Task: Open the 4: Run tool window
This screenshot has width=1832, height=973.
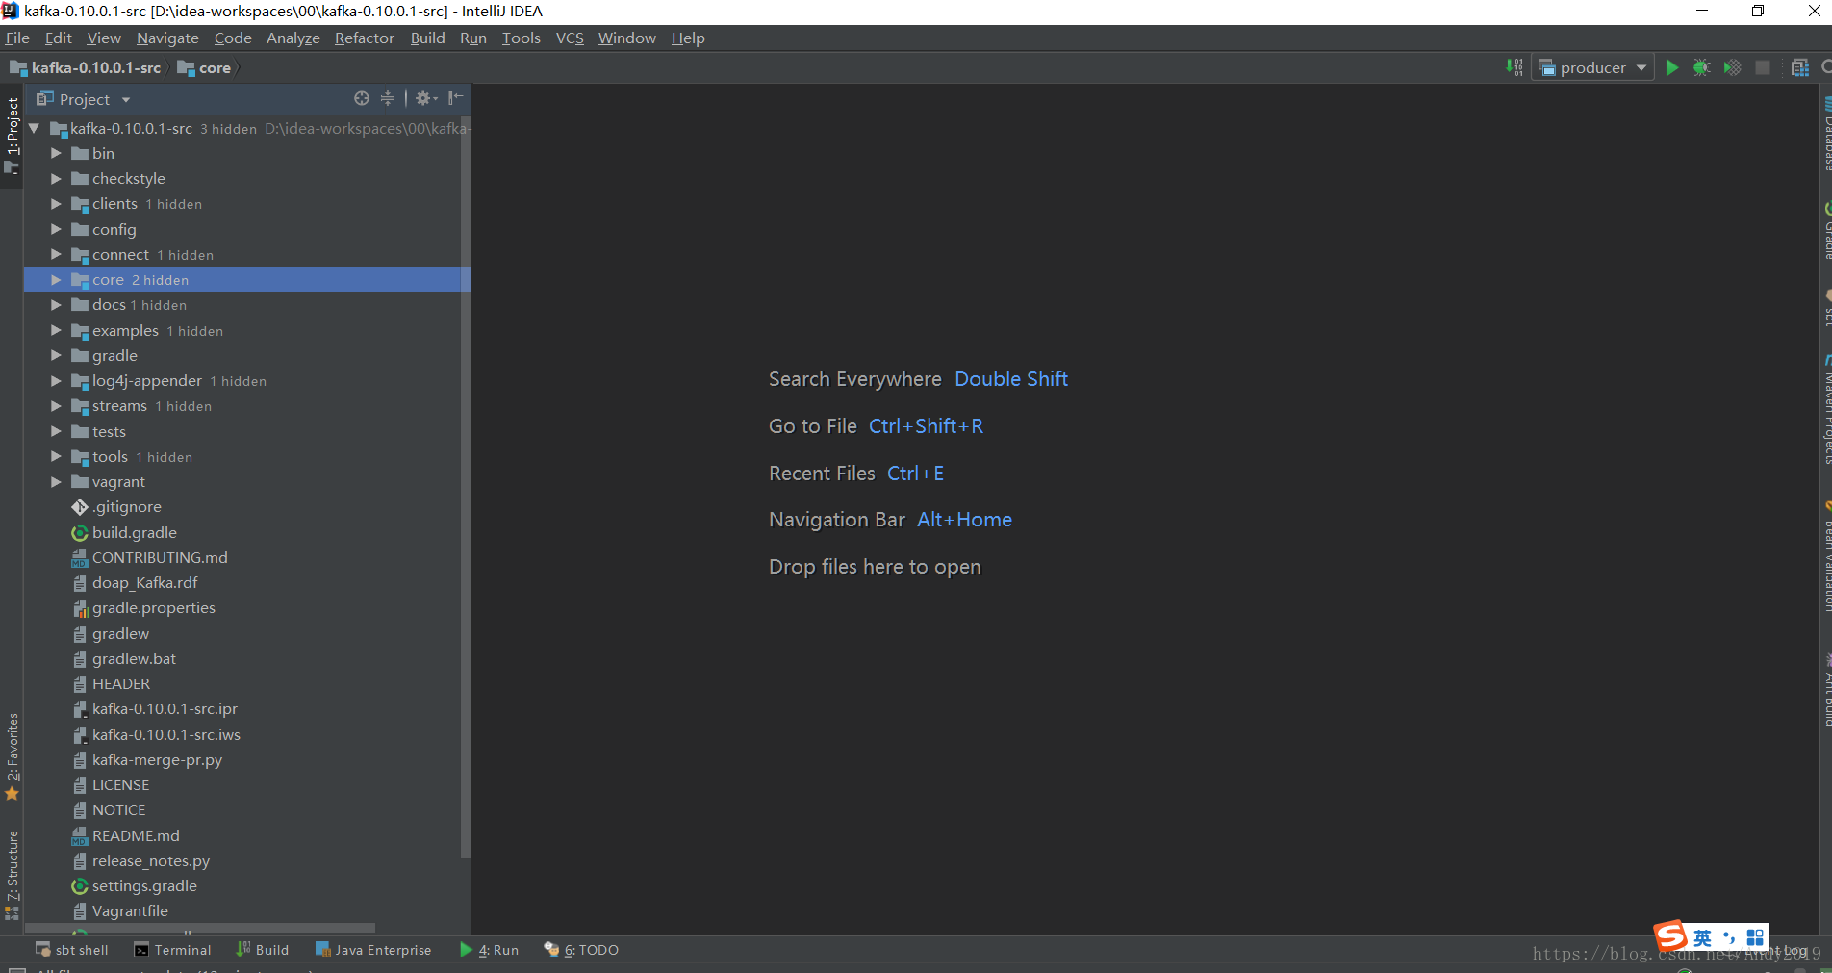Action: pos(490,950)
